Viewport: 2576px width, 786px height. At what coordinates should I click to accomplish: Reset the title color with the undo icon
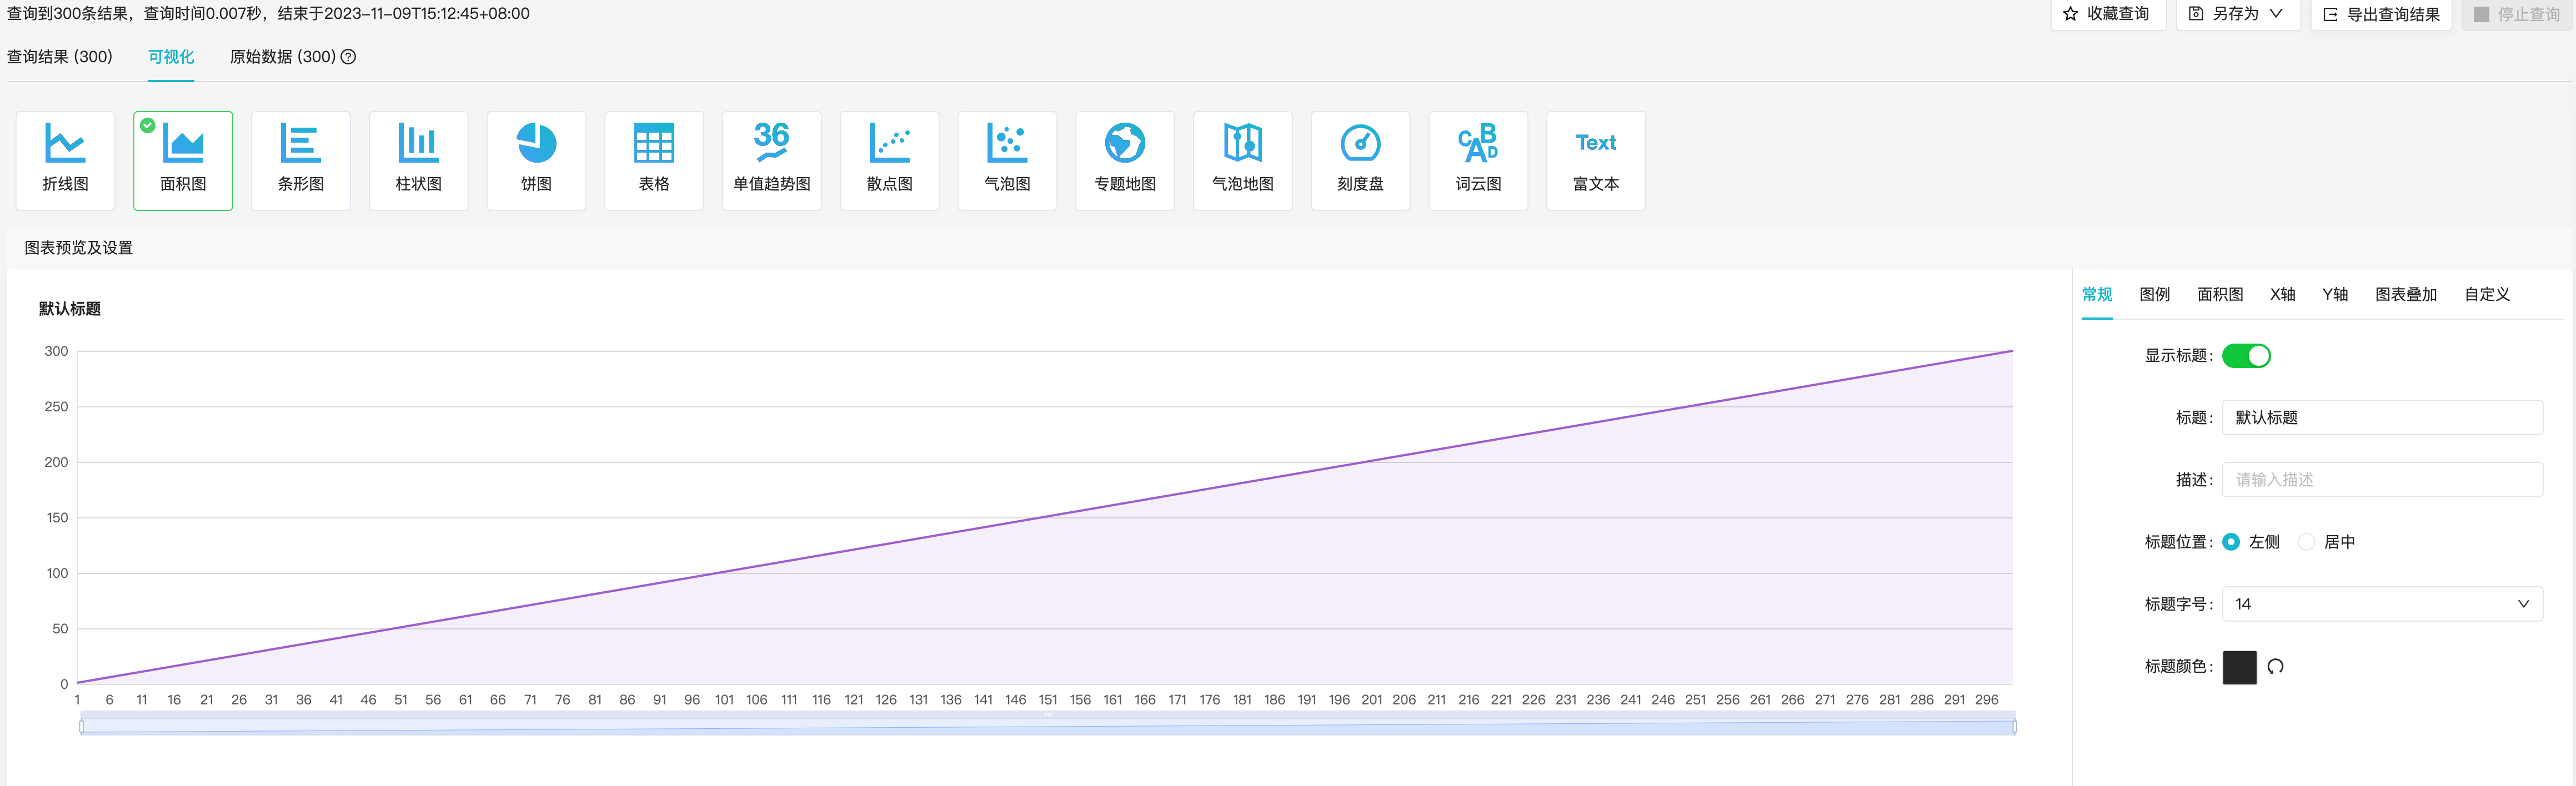(2275, 666)
